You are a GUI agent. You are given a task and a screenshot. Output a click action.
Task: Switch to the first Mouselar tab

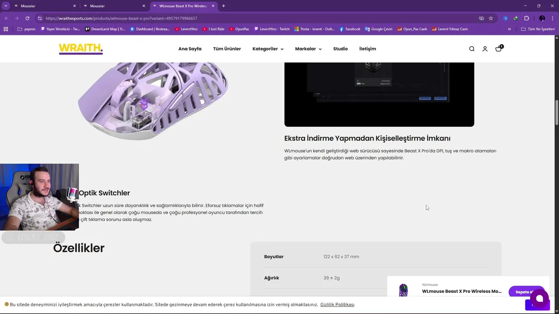point(45,6)
